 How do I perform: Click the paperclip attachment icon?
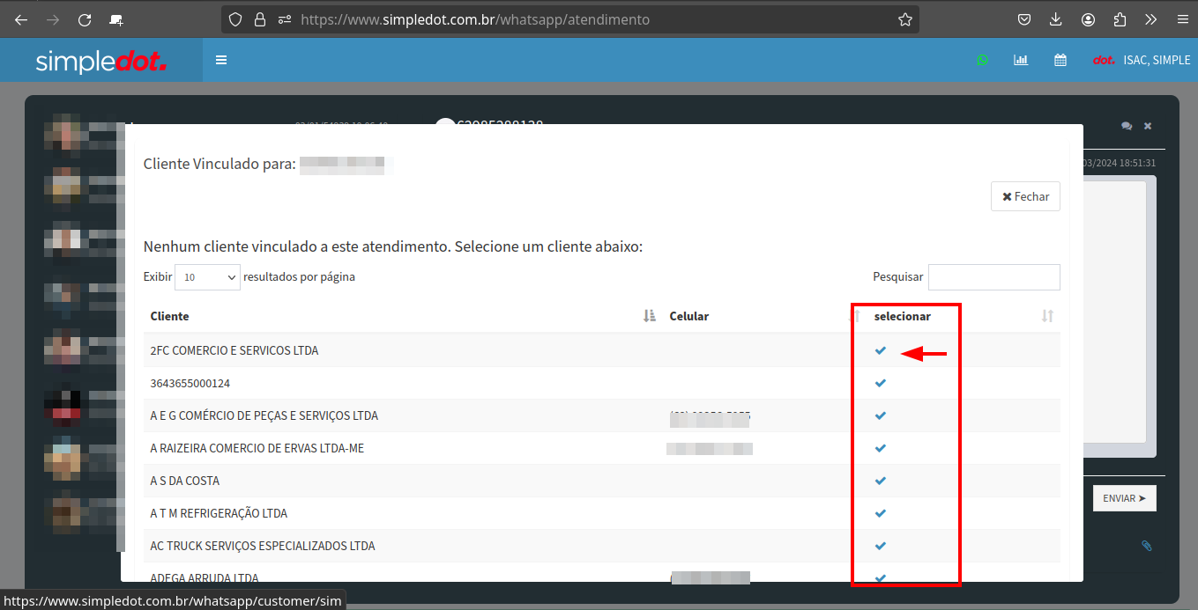pyautogui.click(x=1146, y=546)
